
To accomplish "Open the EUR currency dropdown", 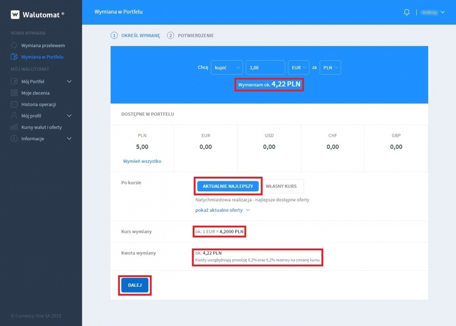I will point(299,68).
